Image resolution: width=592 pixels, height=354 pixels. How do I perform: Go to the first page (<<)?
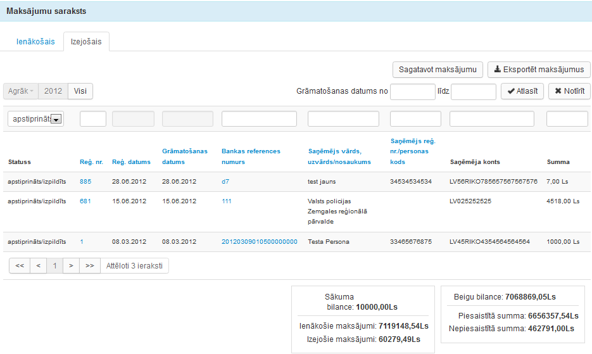(x=20, y=266)
